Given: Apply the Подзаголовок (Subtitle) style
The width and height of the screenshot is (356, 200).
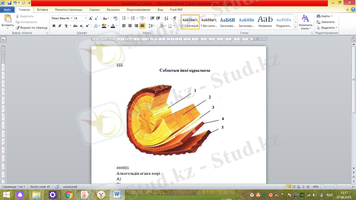Looking at the screenshot, I should [284, 22].
